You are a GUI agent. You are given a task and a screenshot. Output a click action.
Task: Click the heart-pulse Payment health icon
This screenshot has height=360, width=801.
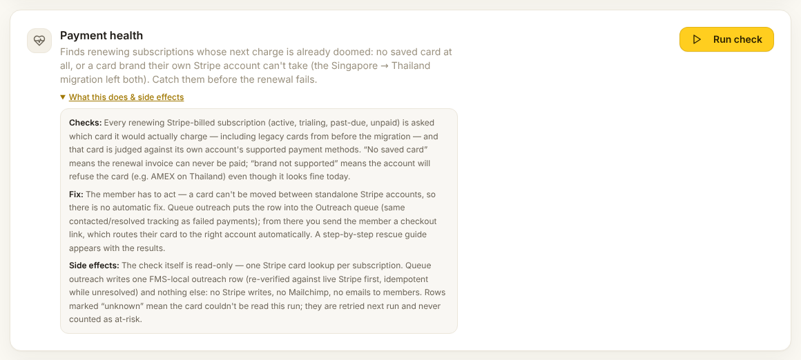(39, 40)
